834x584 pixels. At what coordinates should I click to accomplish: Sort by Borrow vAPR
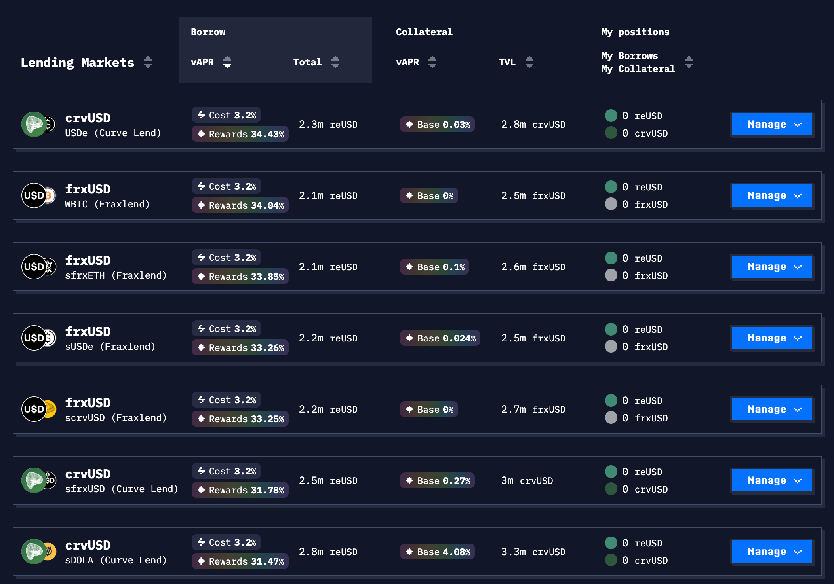pos(227,62)
